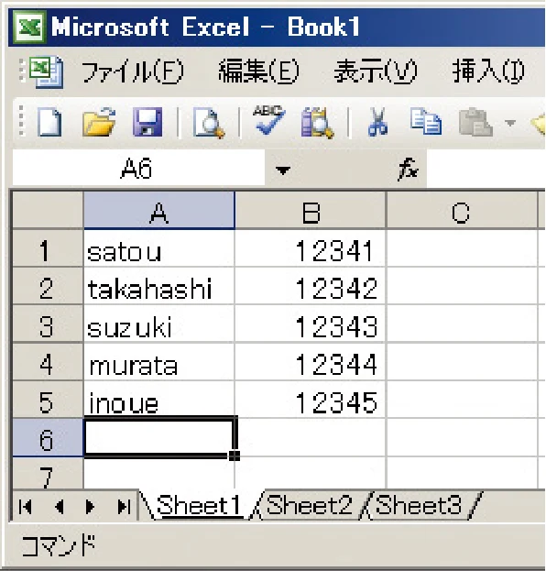Select row 4 header

[48, 362]
